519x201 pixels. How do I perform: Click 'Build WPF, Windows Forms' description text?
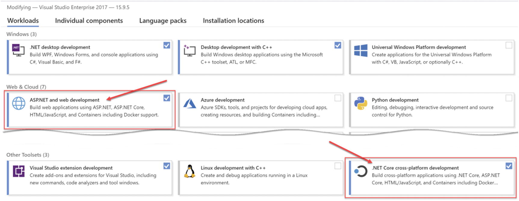pos(94,58)
